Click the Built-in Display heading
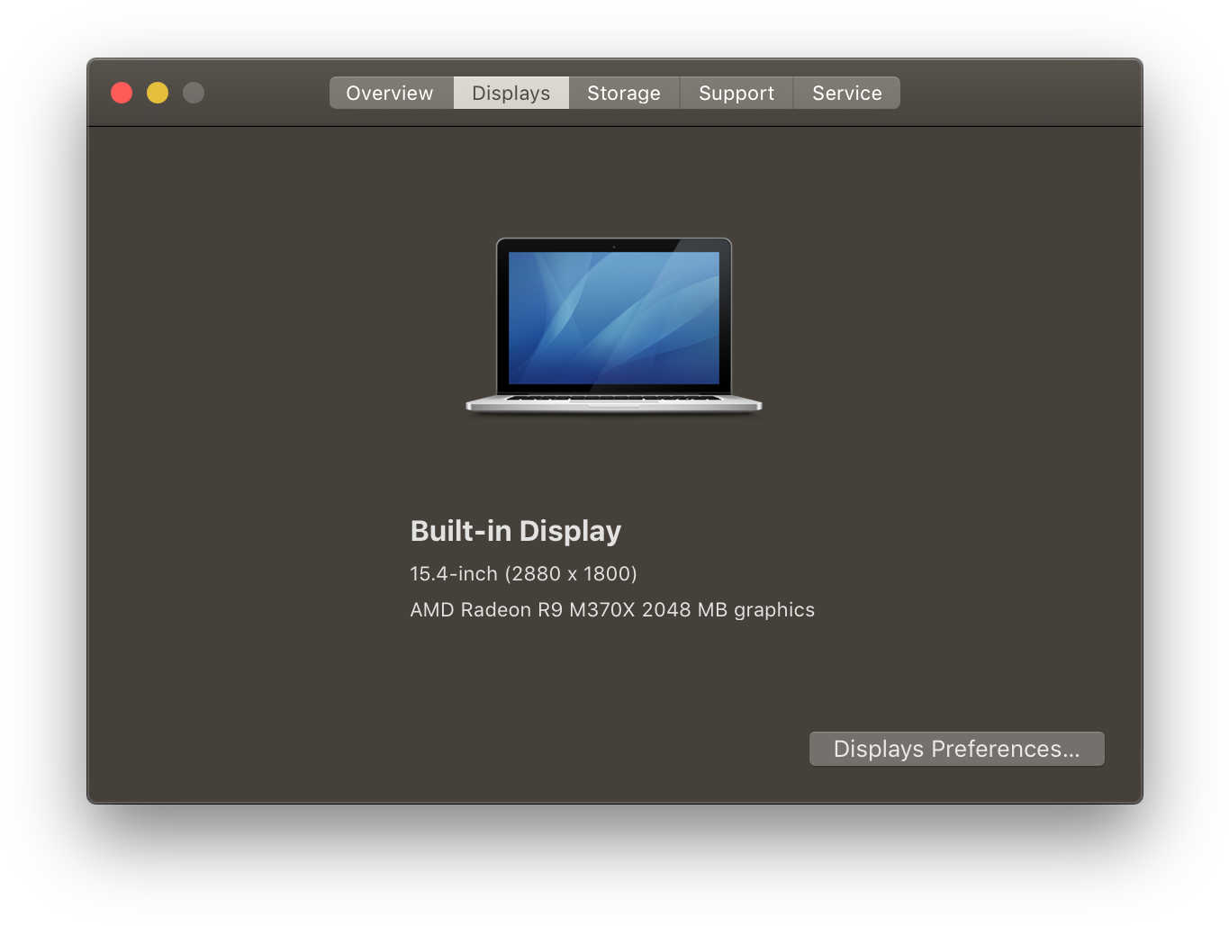 pos(515,531)
